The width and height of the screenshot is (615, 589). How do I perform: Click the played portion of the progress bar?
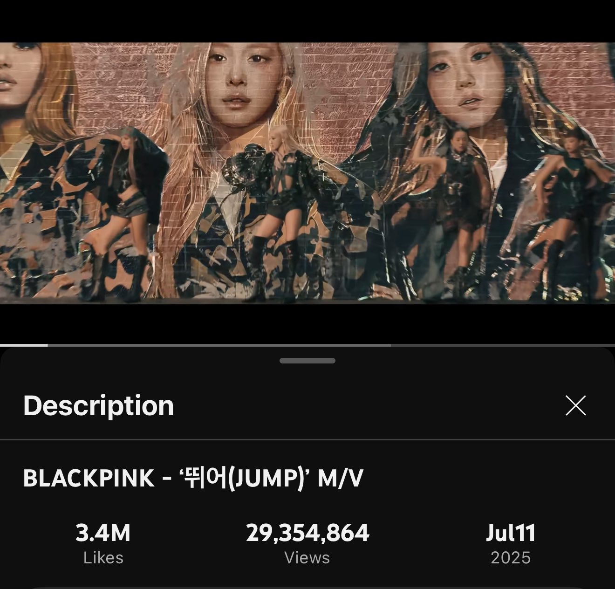pyautogui.click(x=24, y=345)
